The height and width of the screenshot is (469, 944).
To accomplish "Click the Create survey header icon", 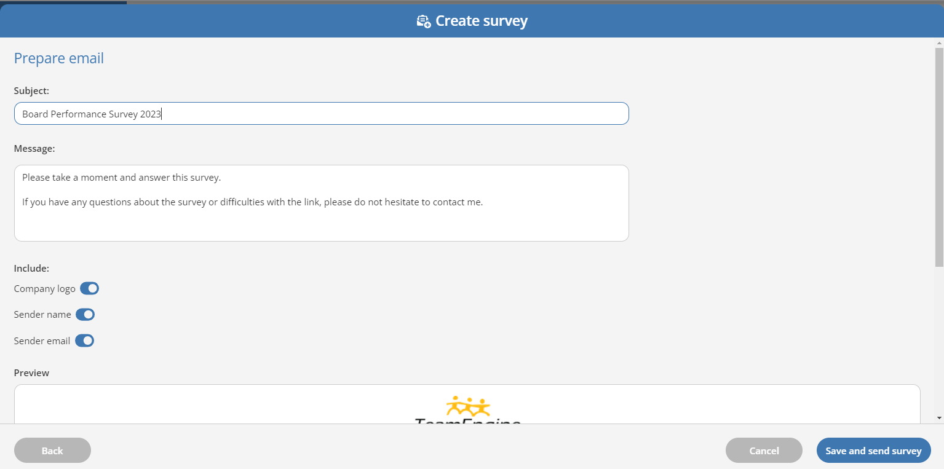I will pyautogui.click(x=423, y=22).
